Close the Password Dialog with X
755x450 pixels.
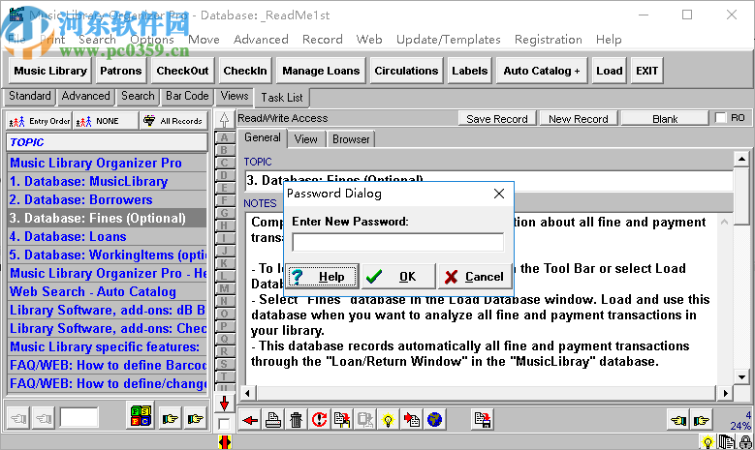(499, 194)
